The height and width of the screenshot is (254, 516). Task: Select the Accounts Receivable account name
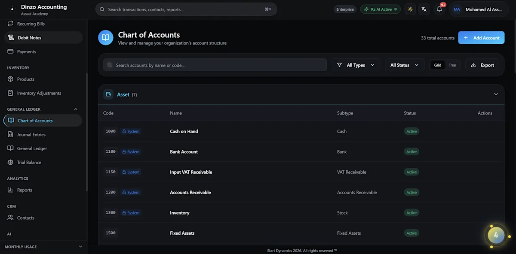click(x=190, y=193)
